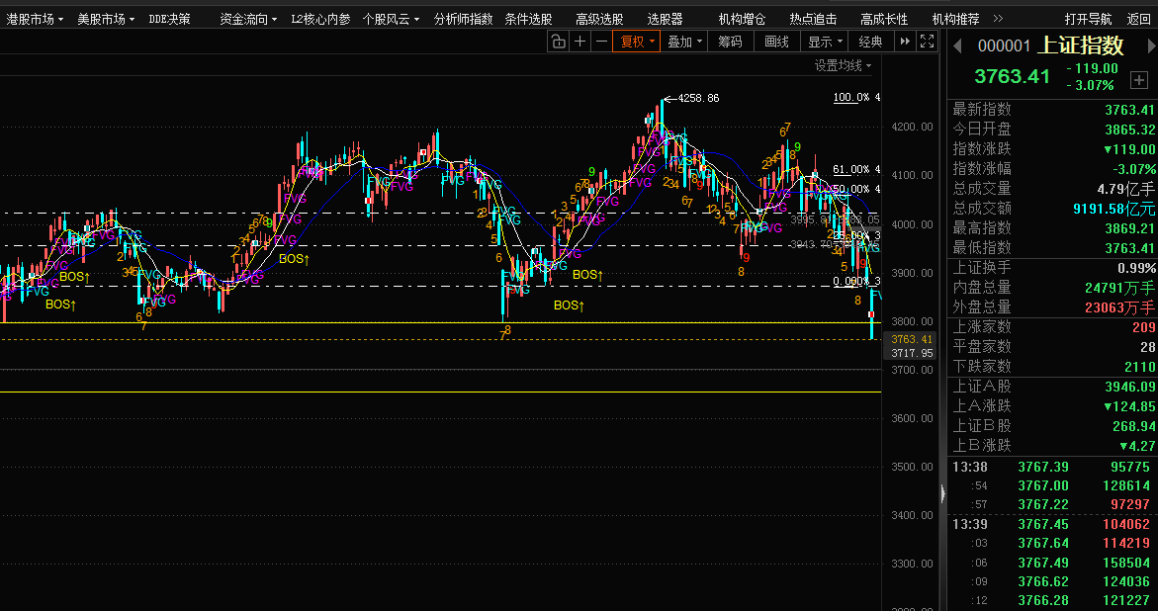Expand 港股市场 menu
This screenshot has height=611, width=1158.
[35, 19]
